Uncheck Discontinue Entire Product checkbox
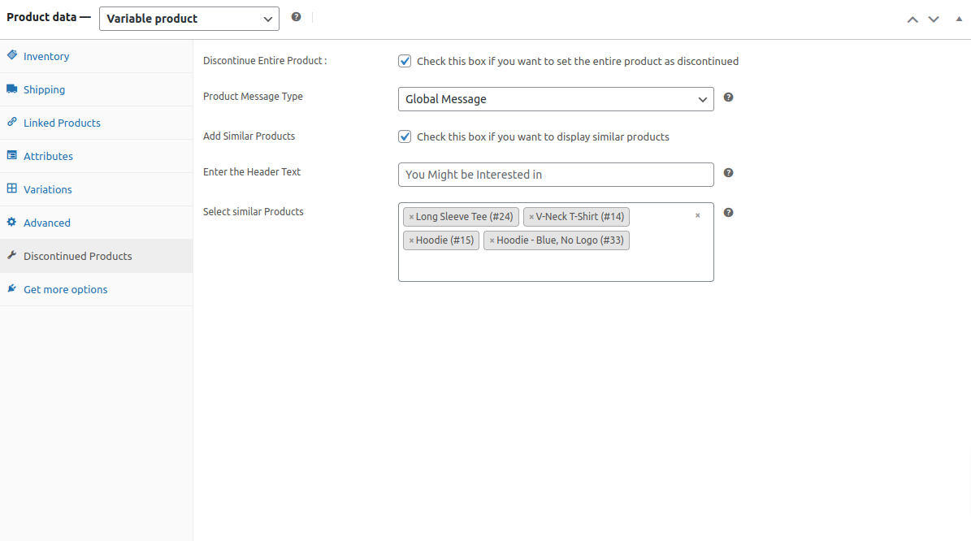This screenshot has height=541, width=971. tap(405, 61)
